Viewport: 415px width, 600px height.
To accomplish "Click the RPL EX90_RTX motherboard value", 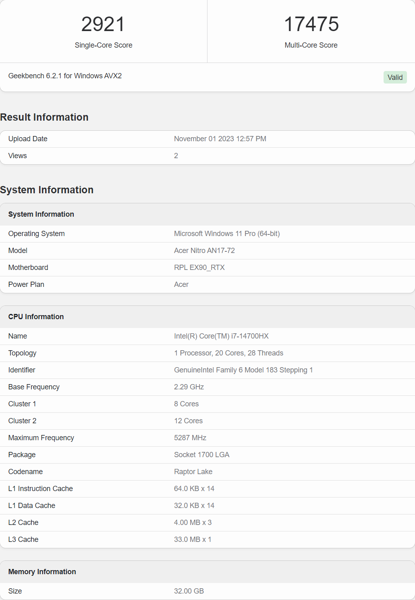I will pyautogui.click(x=199, y=268).
